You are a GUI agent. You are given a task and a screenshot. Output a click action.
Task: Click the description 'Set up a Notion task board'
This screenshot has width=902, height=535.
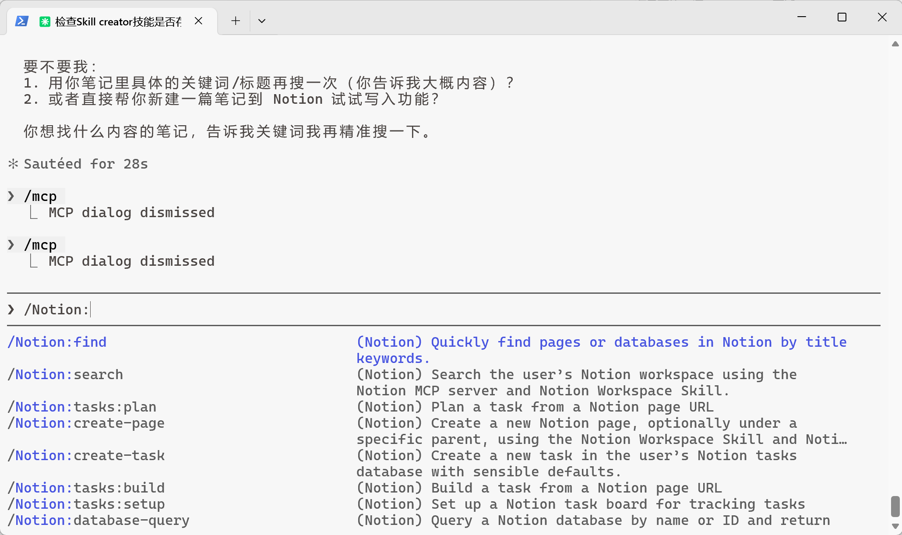click(581, 504)
